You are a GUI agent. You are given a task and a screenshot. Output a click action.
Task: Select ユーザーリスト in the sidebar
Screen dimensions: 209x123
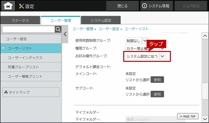31,48
